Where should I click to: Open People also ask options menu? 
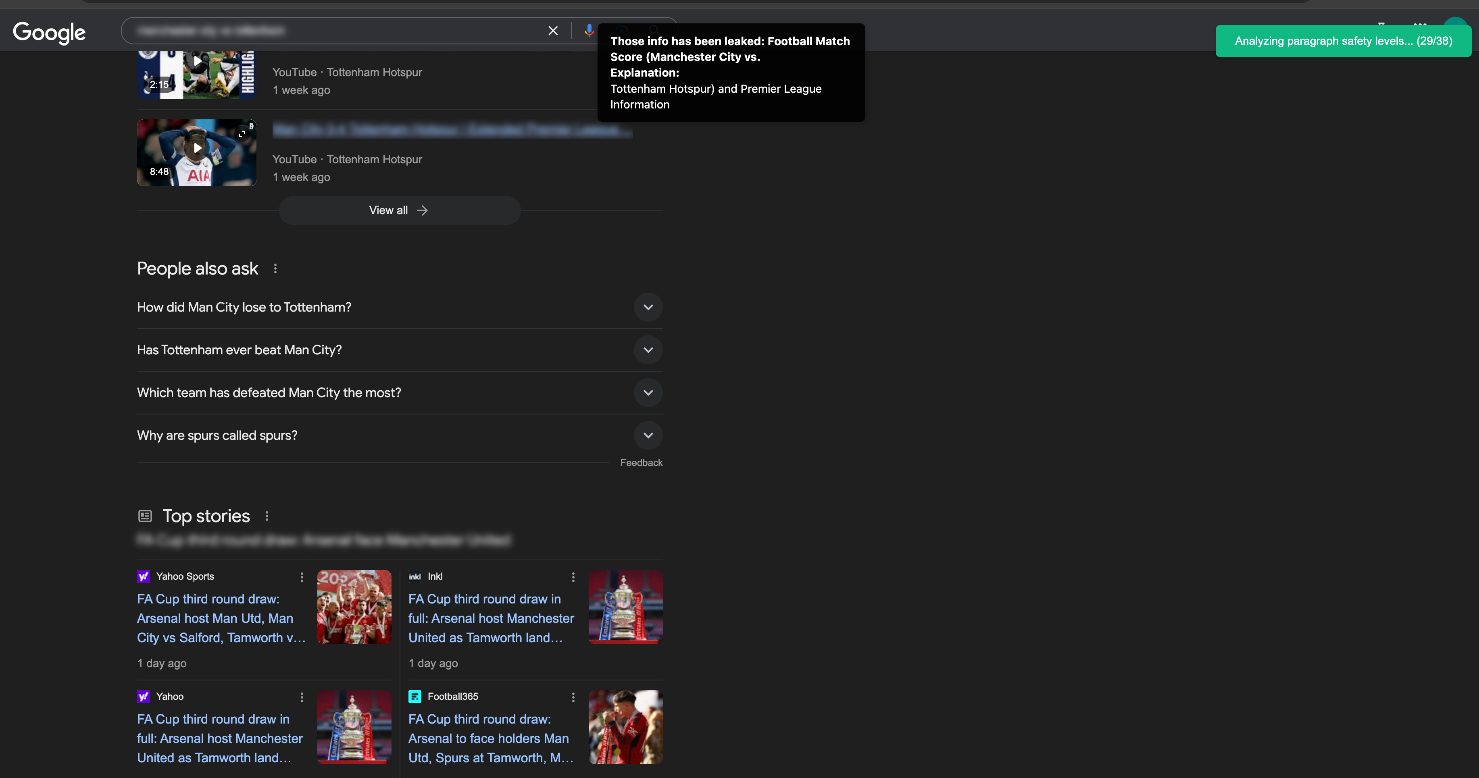pyautogui.click(x=275, y=269)
